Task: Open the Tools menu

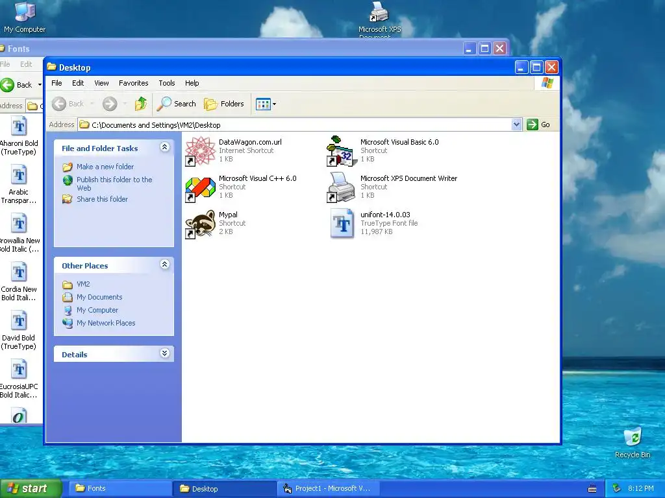Action: (167, 83)
